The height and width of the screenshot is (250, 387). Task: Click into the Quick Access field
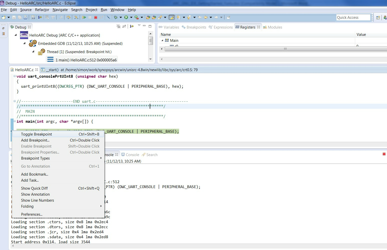(x=353, y=17)
